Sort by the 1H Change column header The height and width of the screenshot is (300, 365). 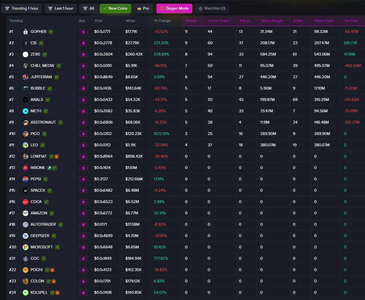click(x=162, y=21)
